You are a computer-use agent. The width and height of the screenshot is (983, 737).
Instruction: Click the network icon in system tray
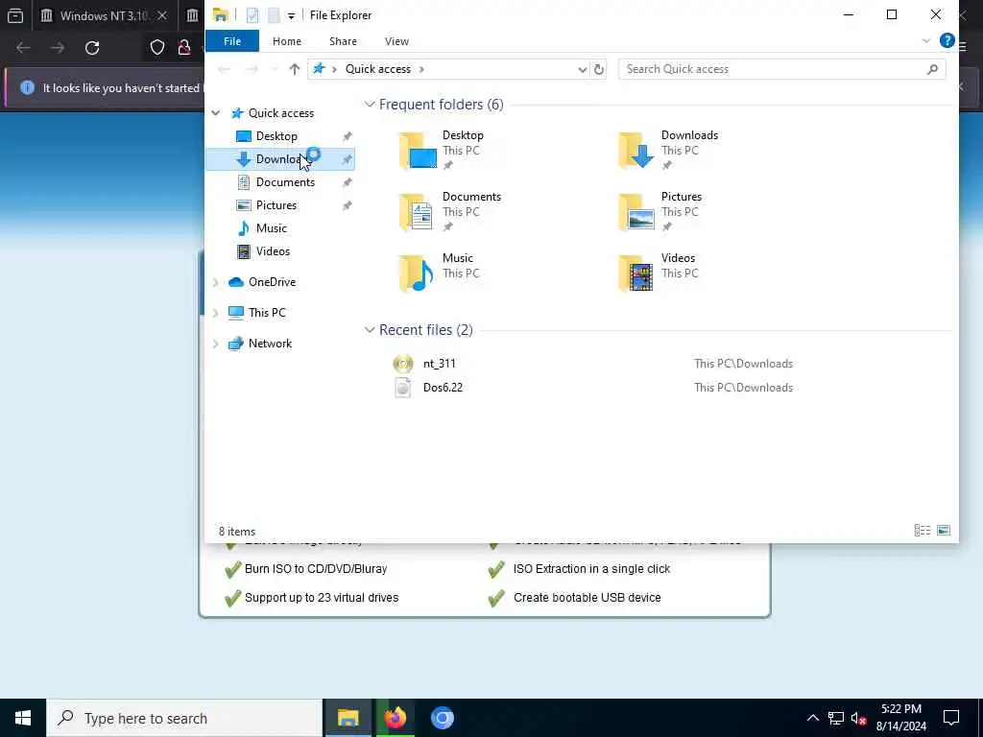[x=836, y=718]
